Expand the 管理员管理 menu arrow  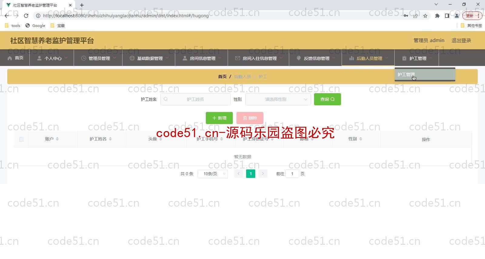[114, 58]
